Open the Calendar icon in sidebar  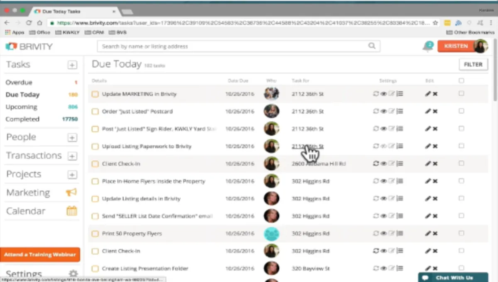pos(72,211)
